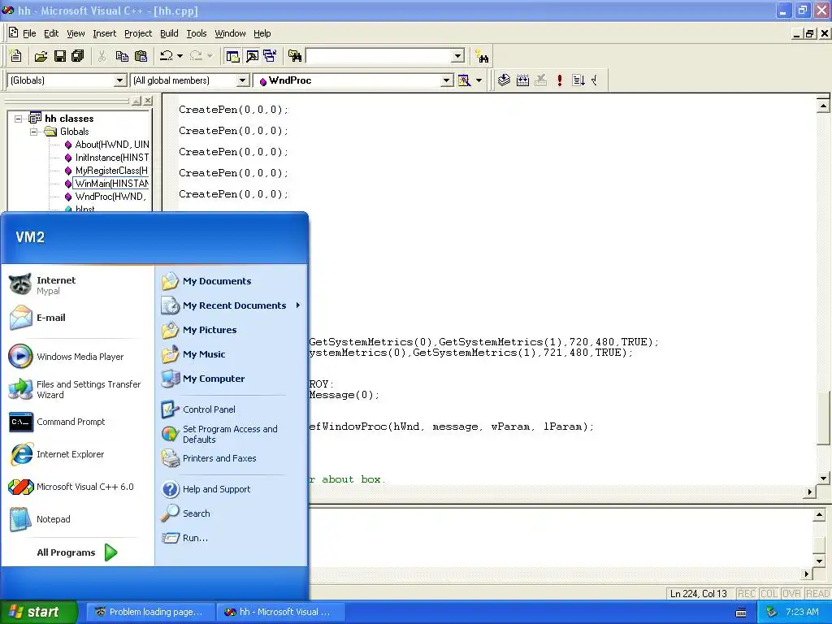Click the Save floppy disk icon
Viewport: 832px width, 624px height.
coord(59,56)
